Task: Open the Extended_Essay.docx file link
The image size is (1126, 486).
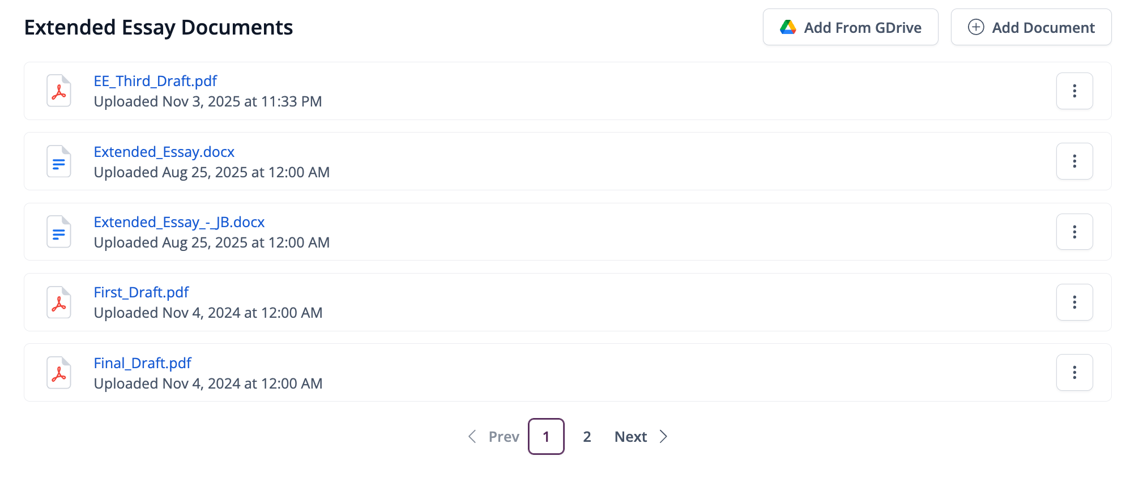Action: [x=164, y=152]
